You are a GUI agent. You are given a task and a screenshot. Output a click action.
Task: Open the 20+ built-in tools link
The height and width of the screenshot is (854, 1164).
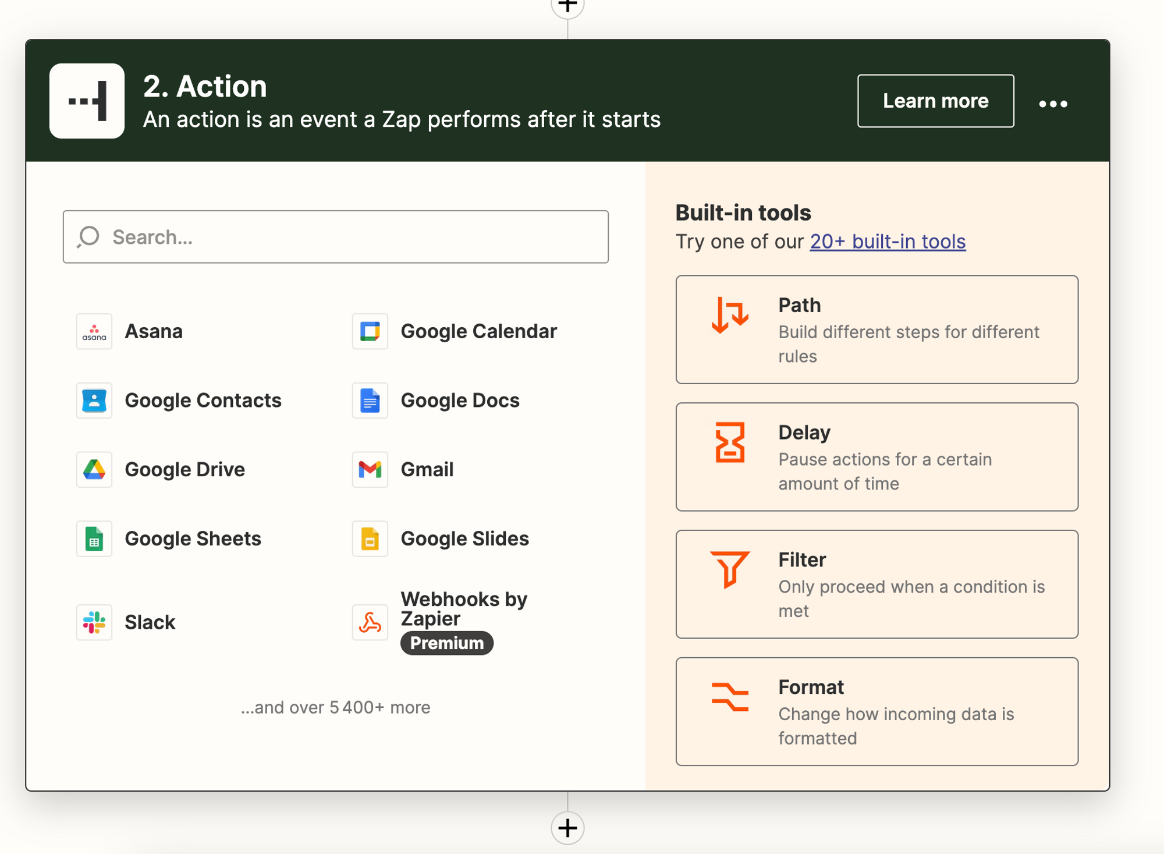click(888, 242)
